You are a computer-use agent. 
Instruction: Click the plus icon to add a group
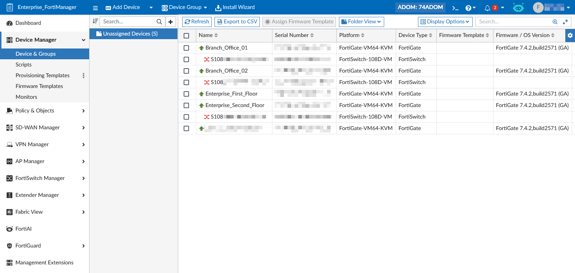[x=170, y=22]
